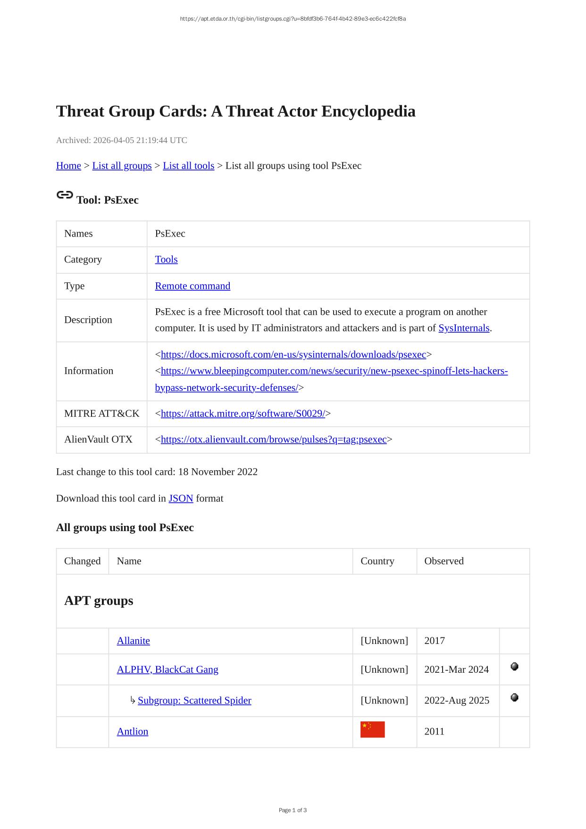586x829 pixels.
Task: Click the chain link icon beside Tool: PsExec
Action: point(65,195)
